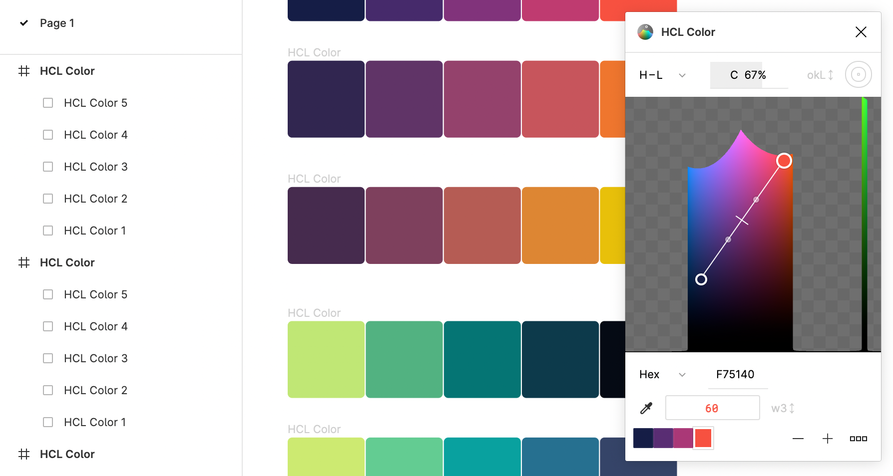This screenshot has width=893, height=476.
Task: Click the HCL Color plugin logo icon
Action: [645, 32]
